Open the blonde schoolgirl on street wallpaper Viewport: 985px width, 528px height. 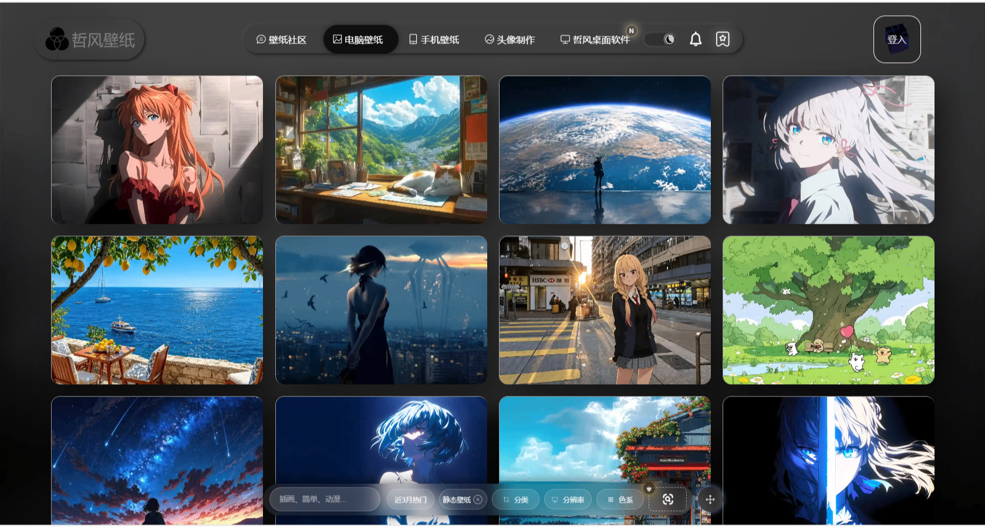[605, 310]
